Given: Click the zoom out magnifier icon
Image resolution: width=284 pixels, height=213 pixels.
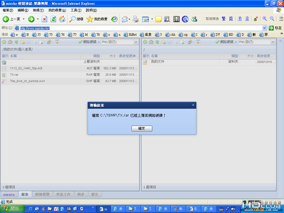Looking at the screenshot, I should tap(272, 19).
